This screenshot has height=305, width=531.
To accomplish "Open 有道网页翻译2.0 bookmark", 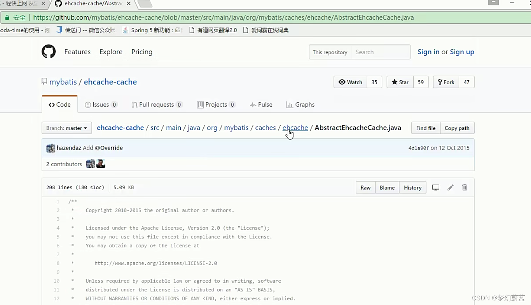I will click(x=213, y=30).
